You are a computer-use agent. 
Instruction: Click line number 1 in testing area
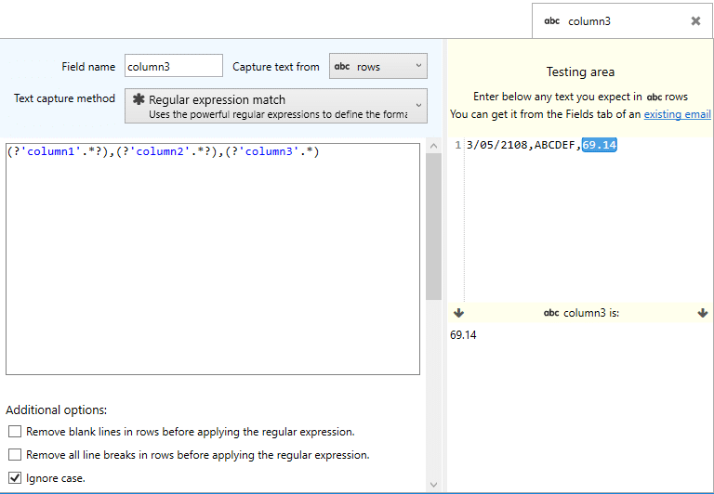tap(458, 145)
